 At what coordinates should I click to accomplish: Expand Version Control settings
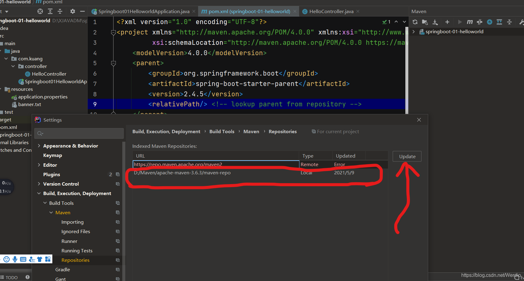[39, 184]
